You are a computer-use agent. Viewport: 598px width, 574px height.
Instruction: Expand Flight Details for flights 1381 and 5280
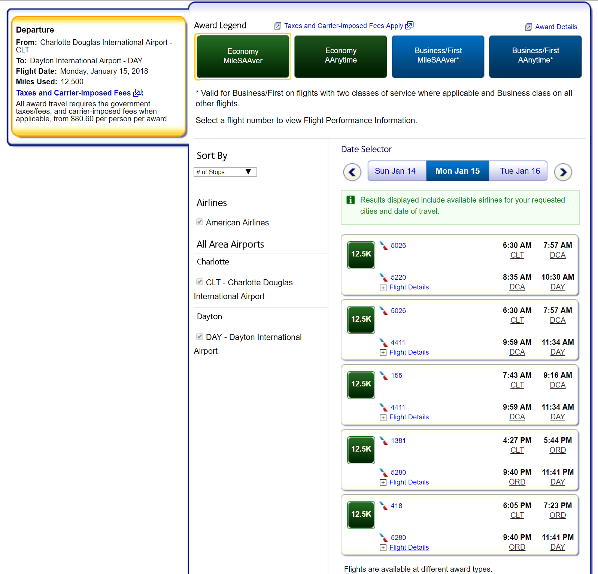(x=409, y=482)
